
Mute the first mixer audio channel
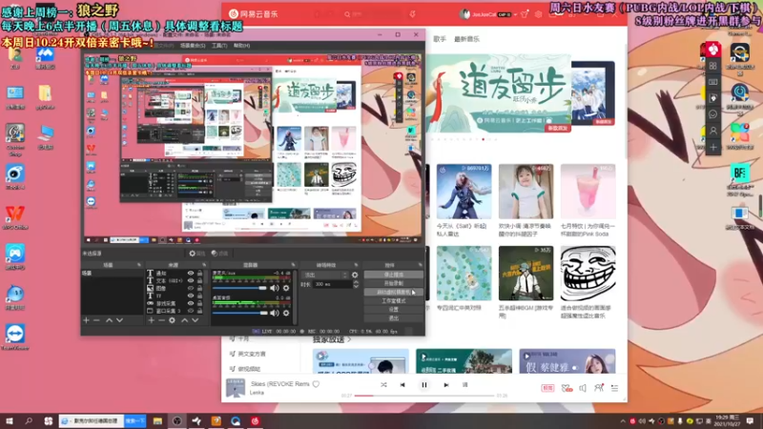pyautogui.click(x=275, y=288)
